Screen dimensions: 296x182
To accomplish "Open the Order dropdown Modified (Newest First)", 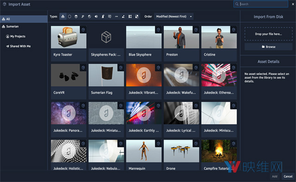I will coord(174,17).
